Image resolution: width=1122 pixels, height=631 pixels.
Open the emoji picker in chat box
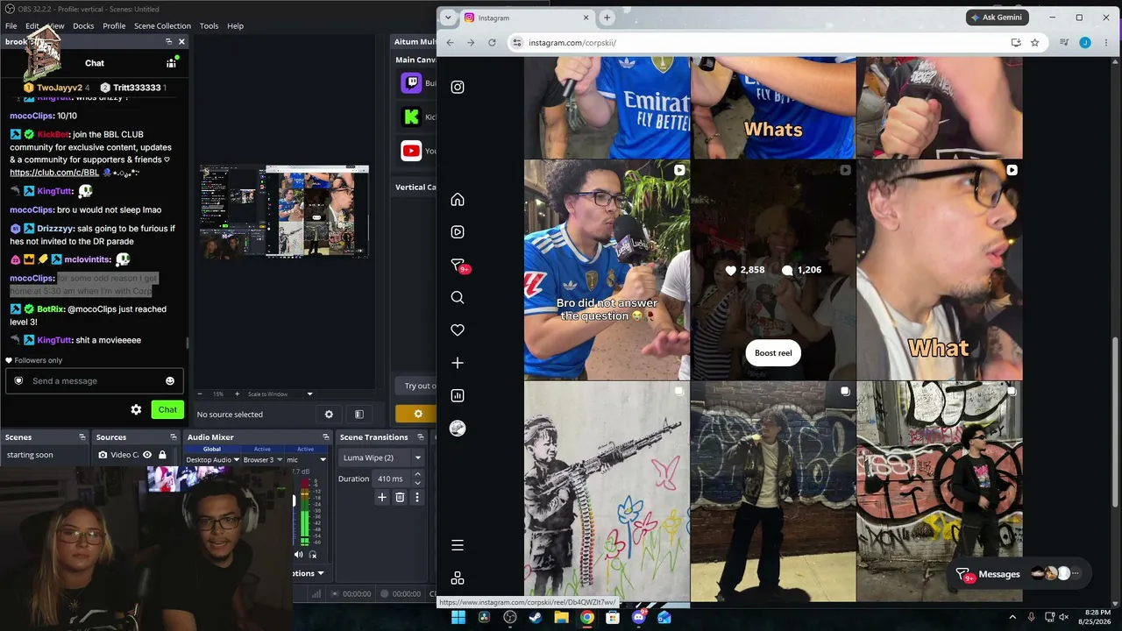(x=170, y=381)
